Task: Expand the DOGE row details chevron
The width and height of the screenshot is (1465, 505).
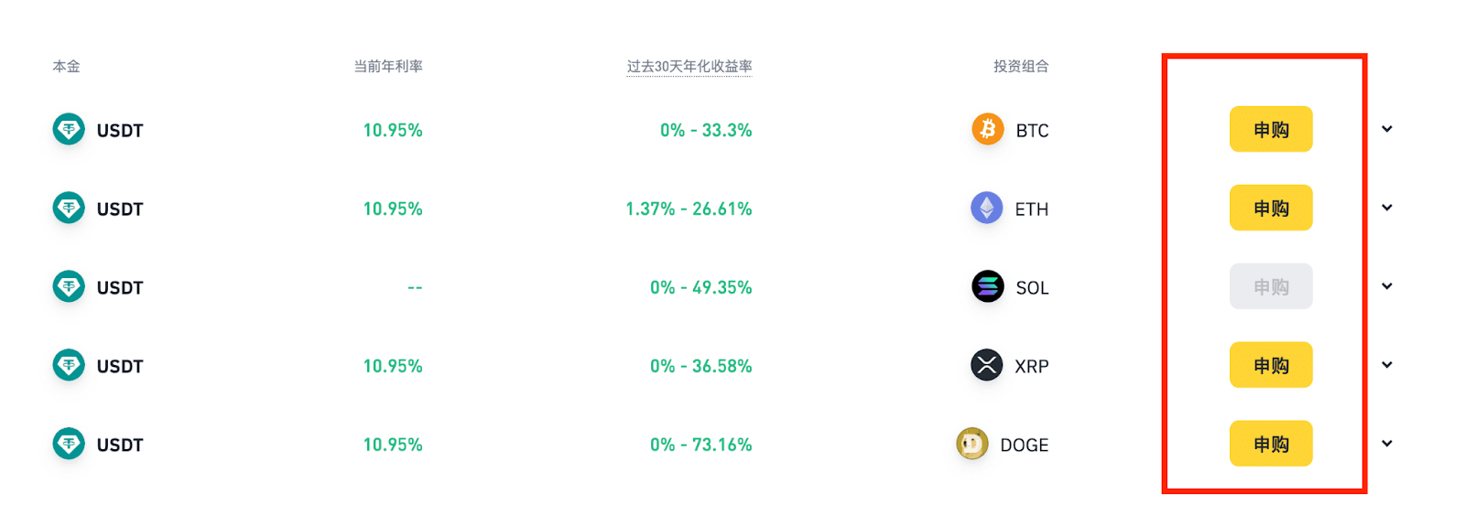Action: coord(1387,444)
